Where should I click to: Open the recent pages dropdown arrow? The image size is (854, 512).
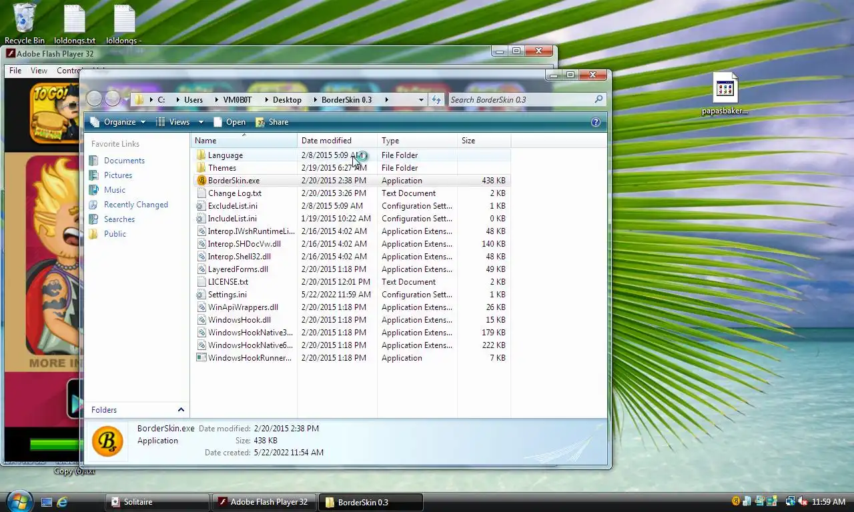click(x=127, y=99)
